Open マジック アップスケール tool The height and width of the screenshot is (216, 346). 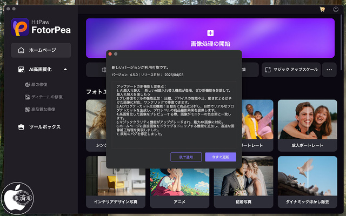pos(291,70)
